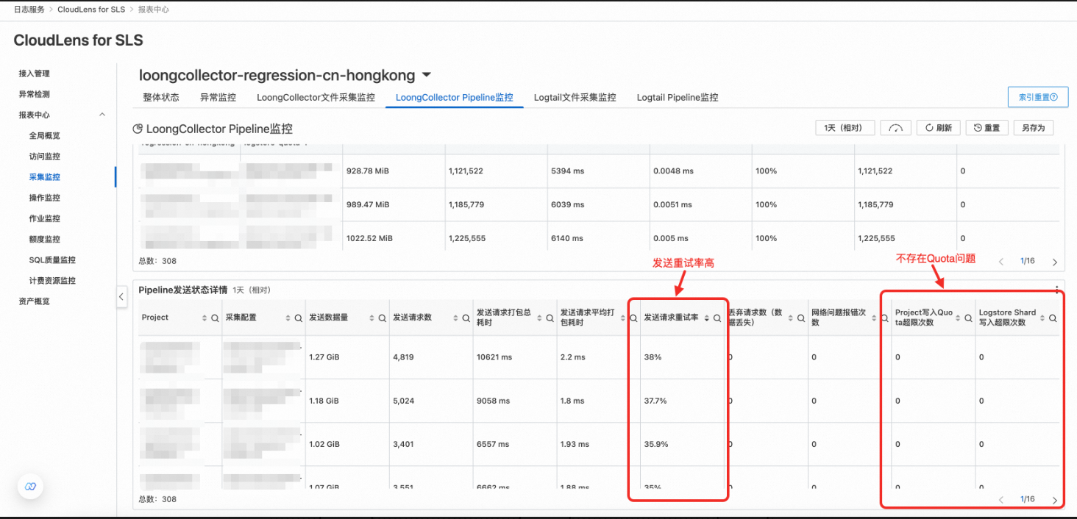
Task: Open the floating assistant icon bottom-left
Action: 30,487
